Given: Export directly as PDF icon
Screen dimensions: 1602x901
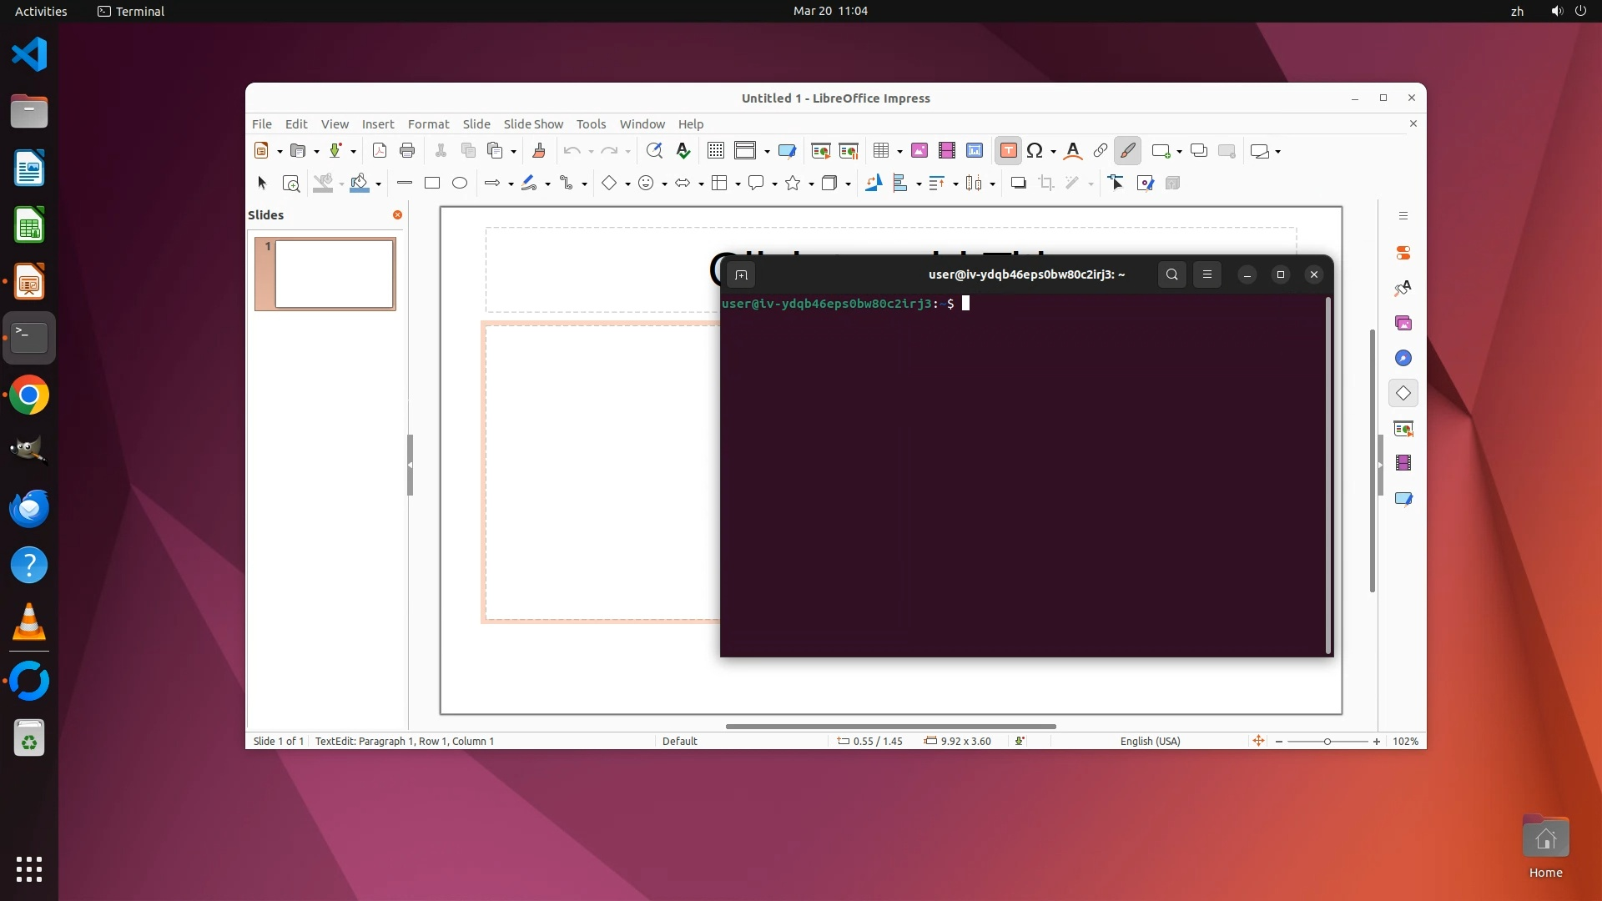Looking at the screenshot, I should [x=380, y=151].
